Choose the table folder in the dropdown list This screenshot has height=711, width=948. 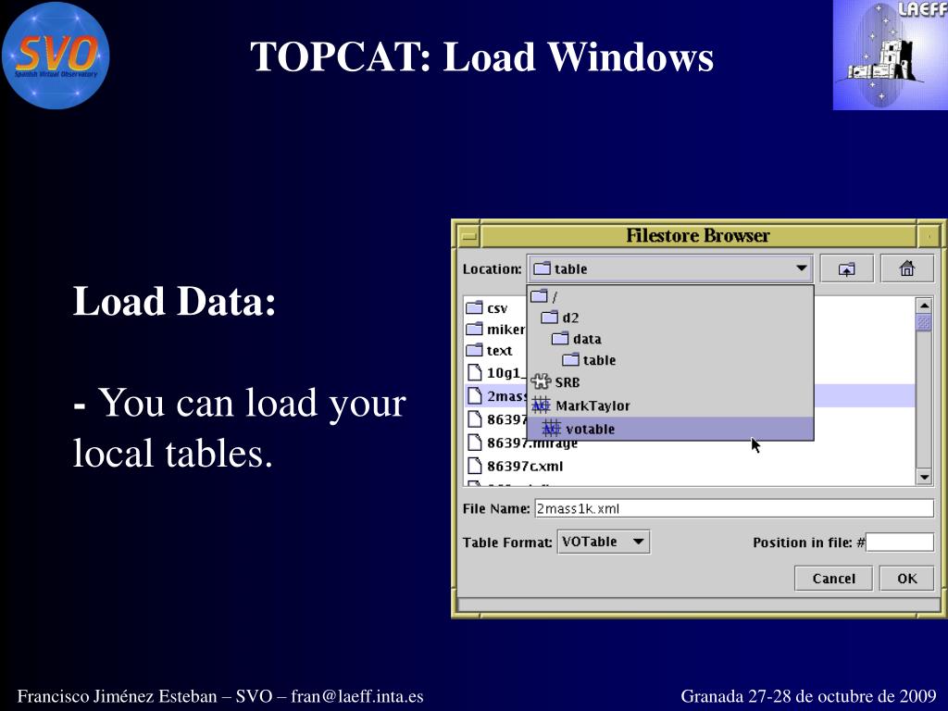670,360
